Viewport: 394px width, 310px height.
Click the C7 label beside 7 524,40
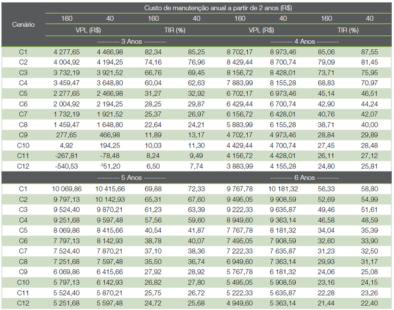coord(23,251)
